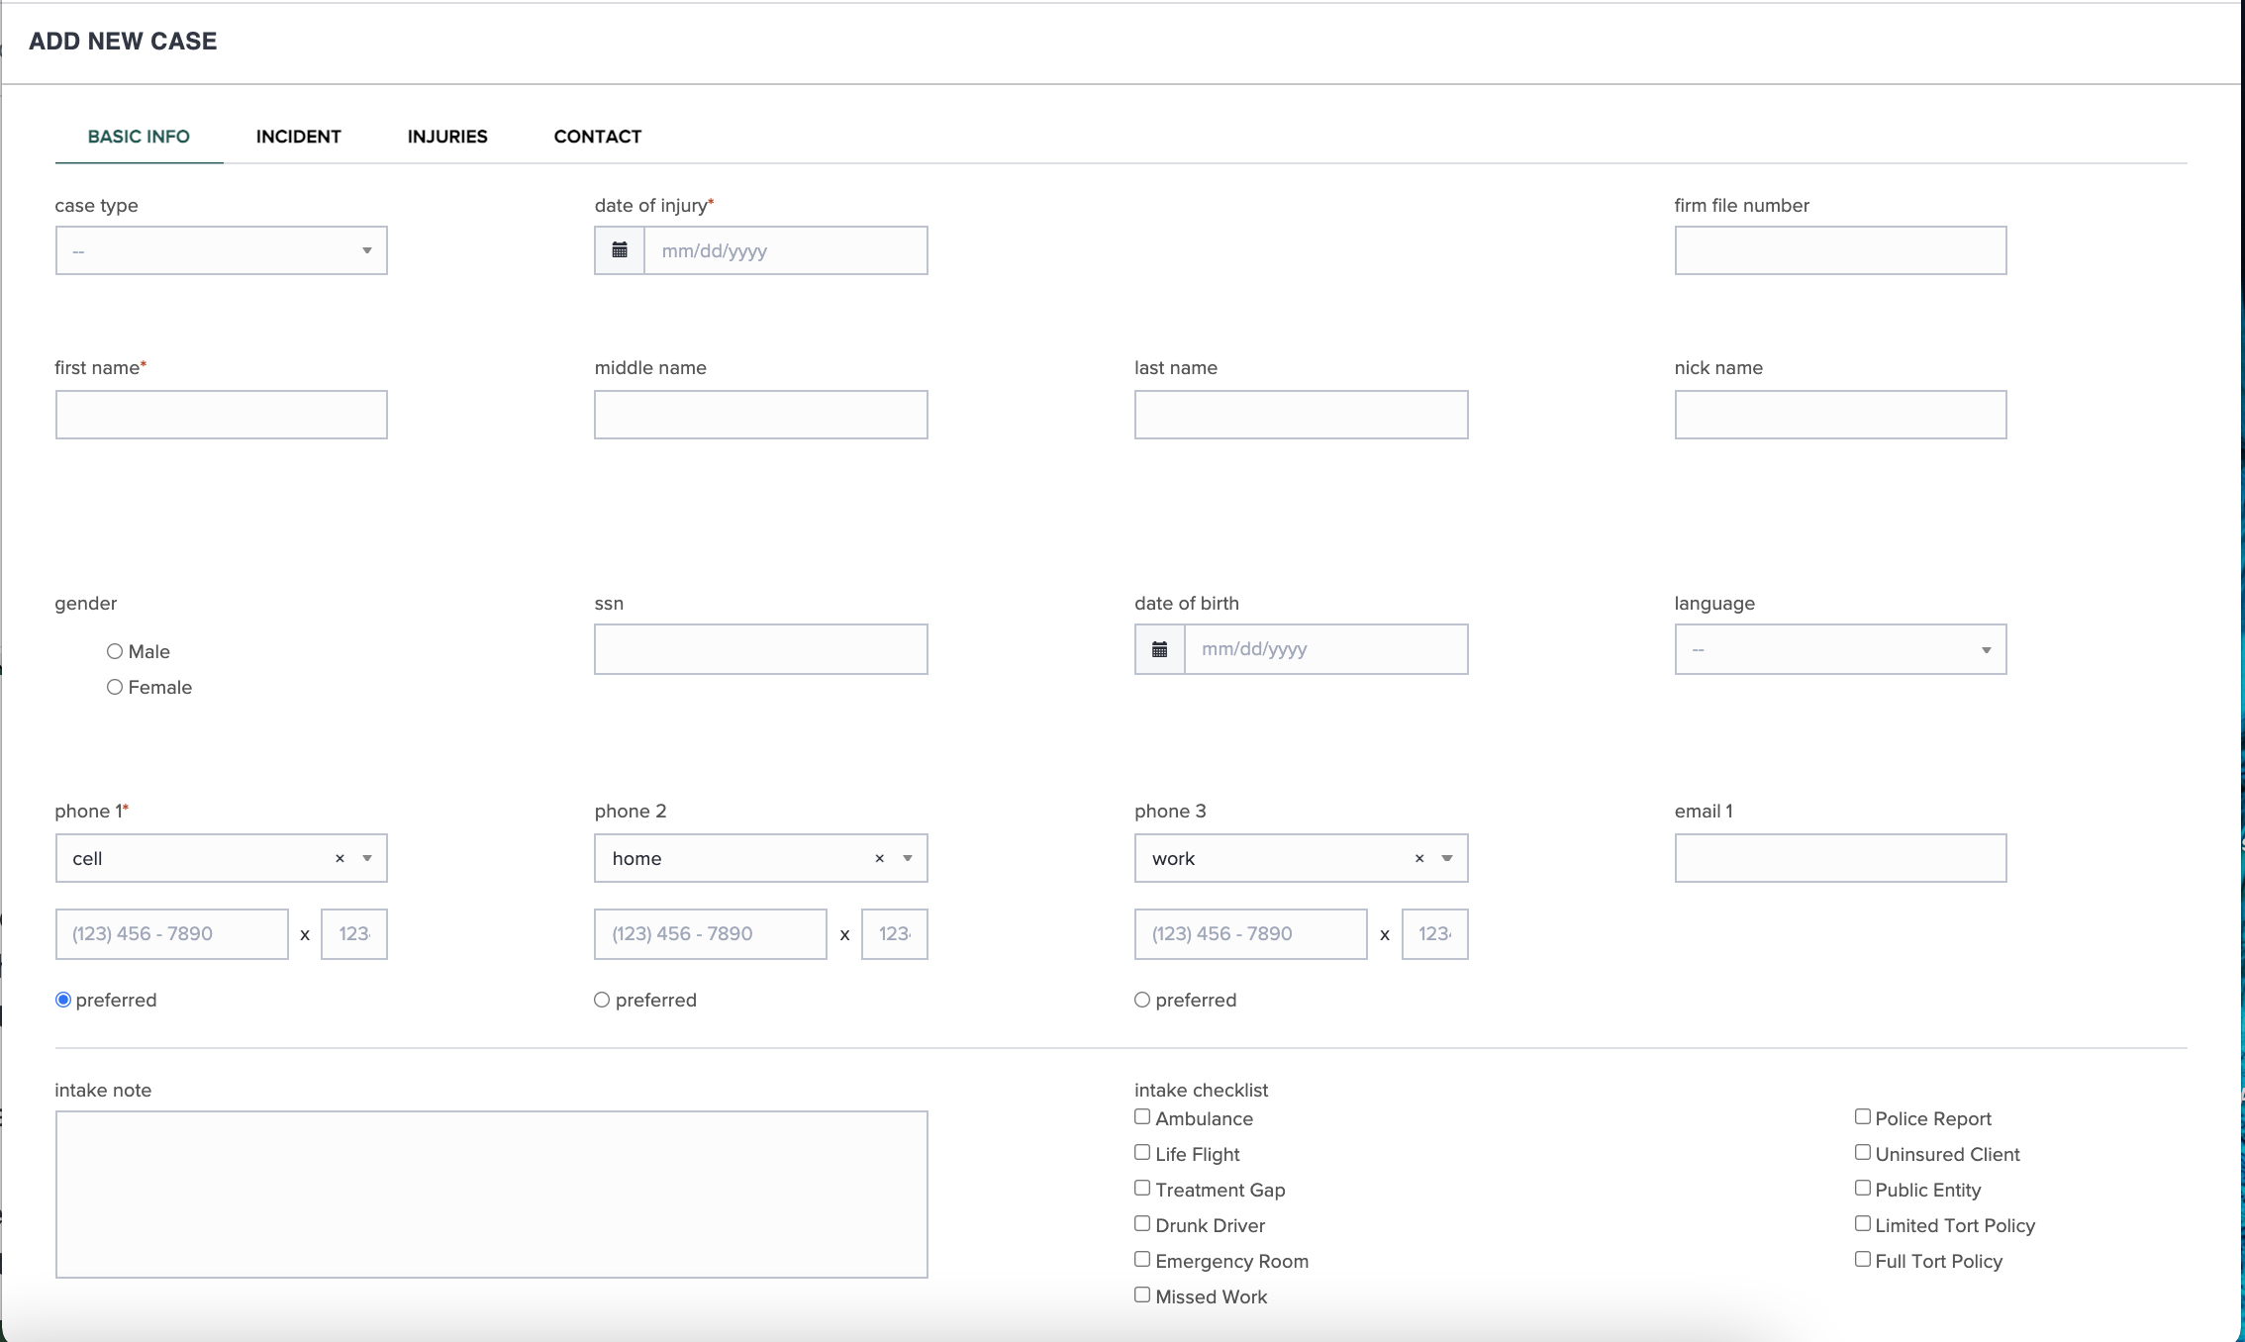
Task: Click into the first name field
Action: coord(221,415)
